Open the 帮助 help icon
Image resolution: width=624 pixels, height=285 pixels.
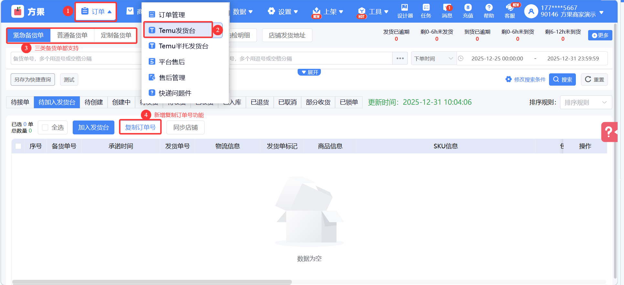[x=489, y=11]
